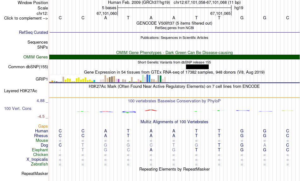Click the chr12:67,101,058-67,101,068 (11 bp) text
The image size is (300, 181).
(207, 3)
